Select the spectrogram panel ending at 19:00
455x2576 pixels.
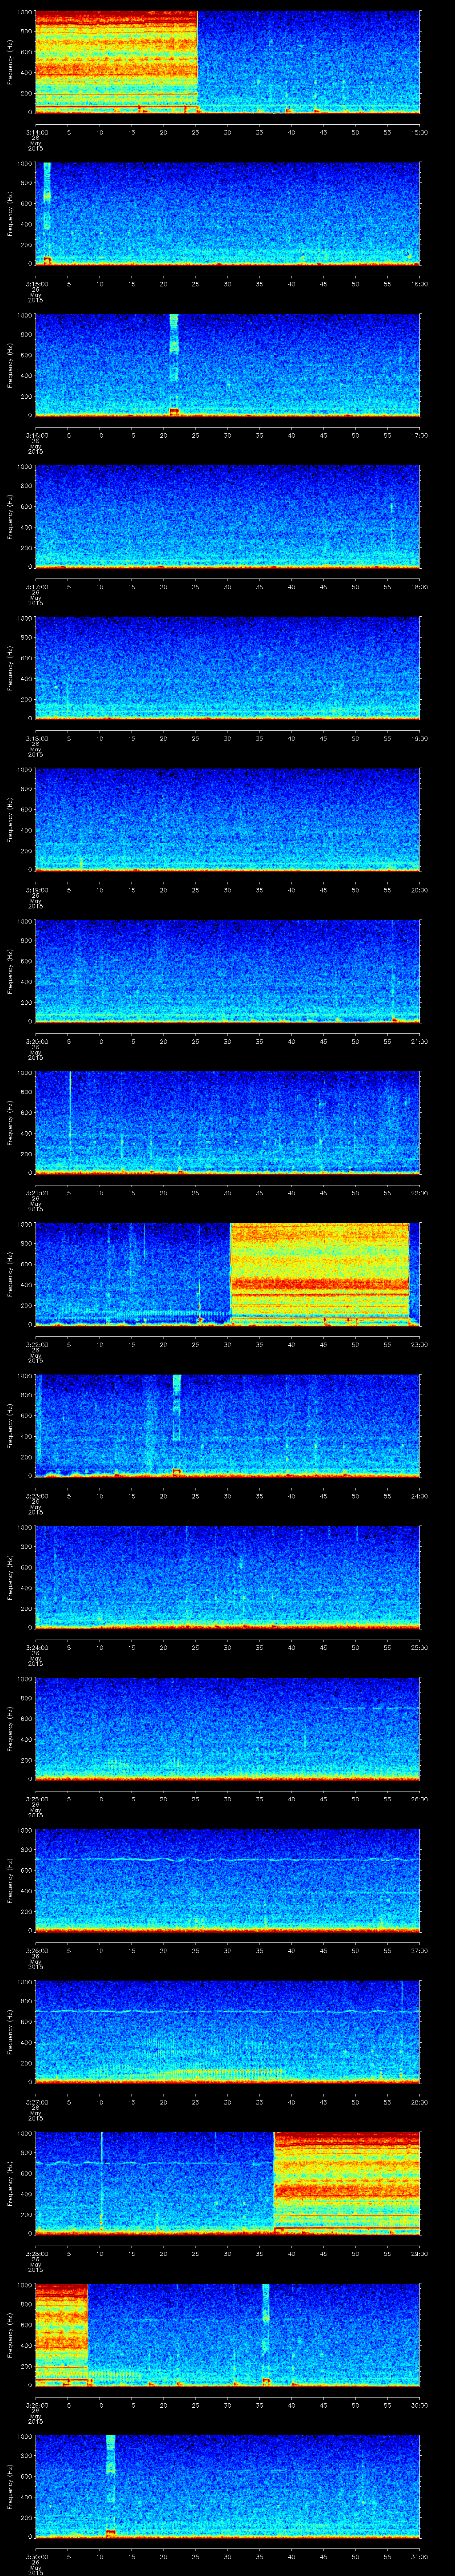click(x=228, y=668)
